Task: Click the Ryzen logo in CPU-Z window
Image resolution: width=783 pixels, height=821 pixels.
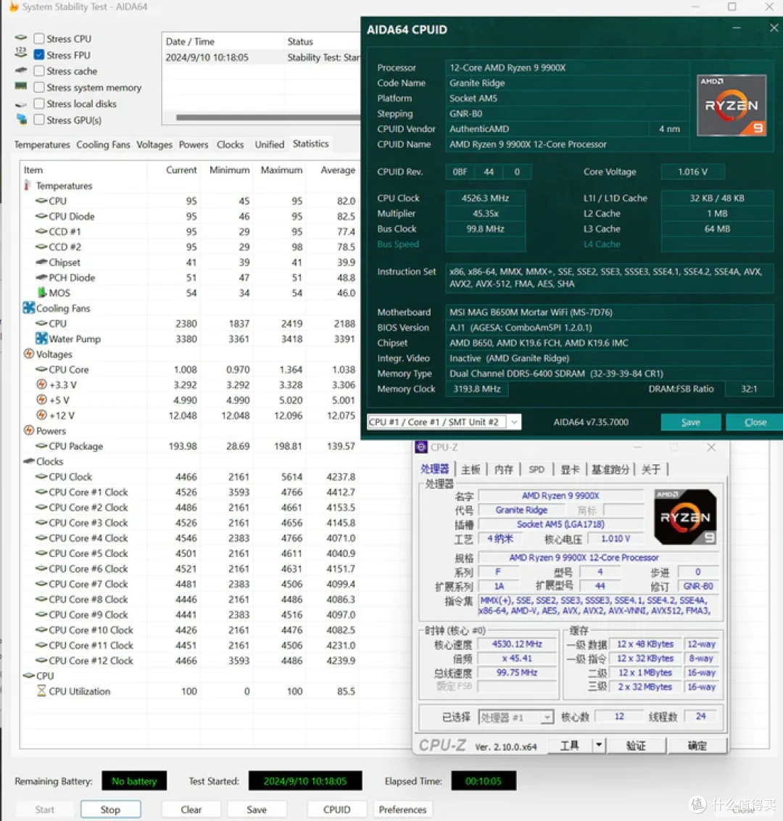Action: click(685, 517)
